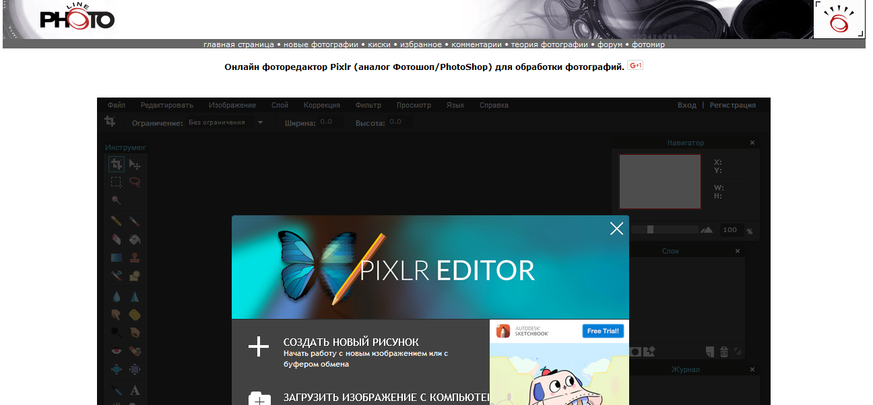Click the Navigator preview thumbnail
The width and height of the screenshot is (873, 405).
[660, 182]
